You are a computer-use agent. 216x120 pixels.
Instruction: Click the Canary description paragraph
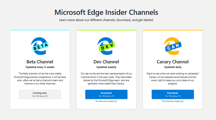point(173,78)
